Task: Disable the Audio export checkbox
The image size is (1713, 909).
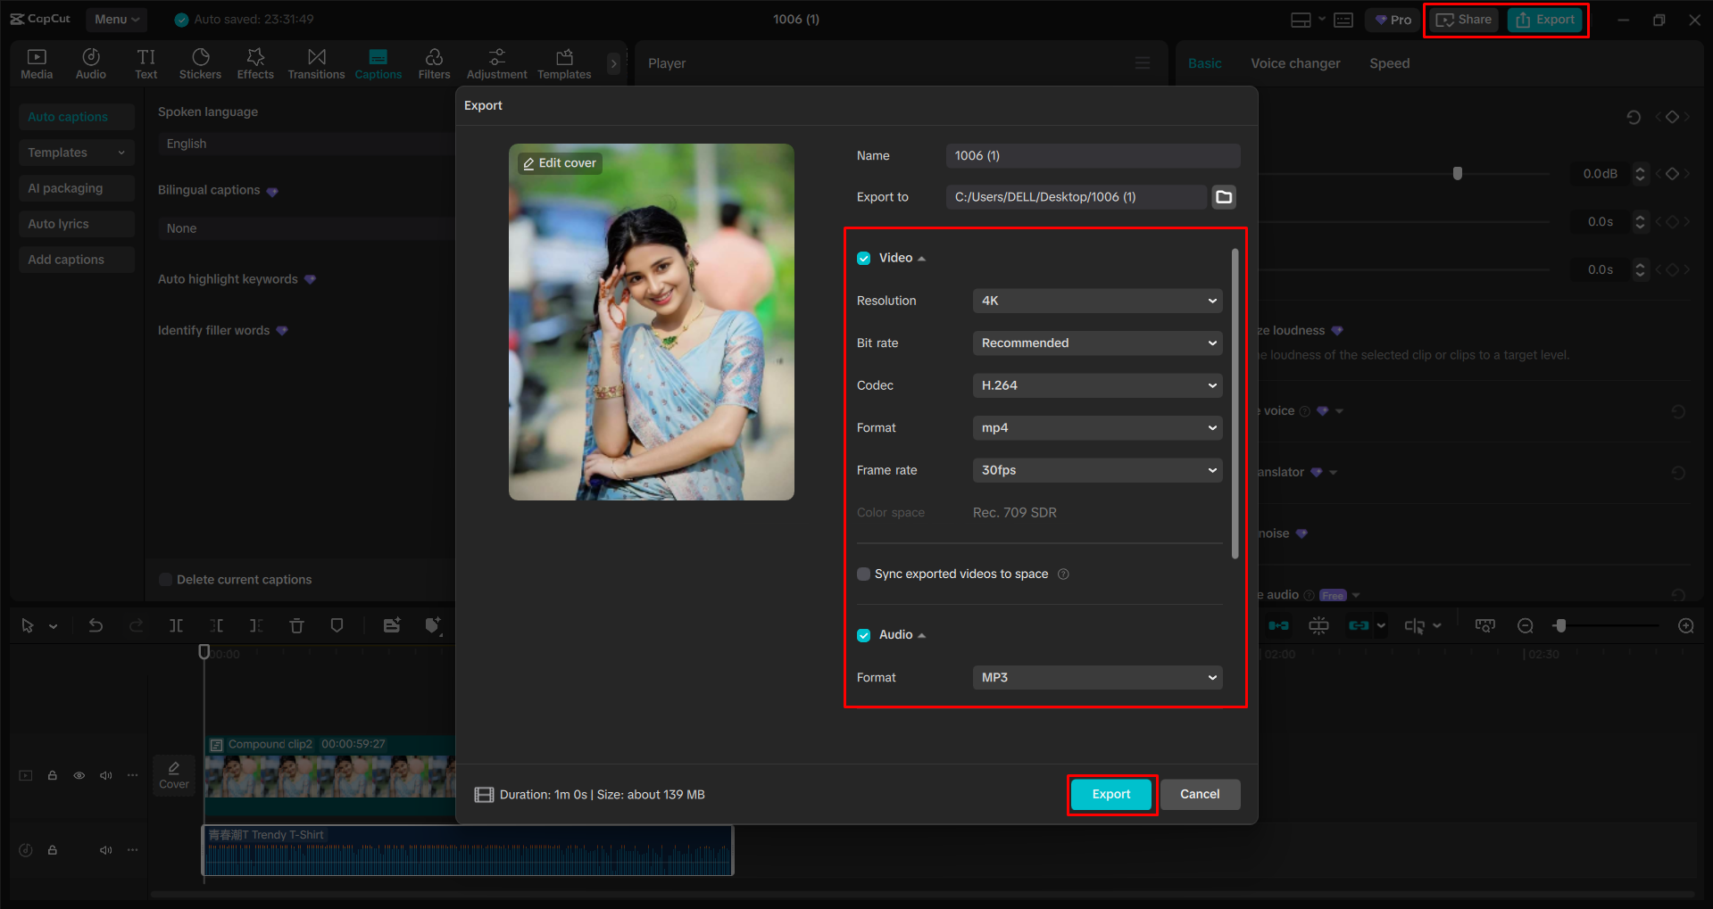Action: pyautogui.click(x=863, y=634)
